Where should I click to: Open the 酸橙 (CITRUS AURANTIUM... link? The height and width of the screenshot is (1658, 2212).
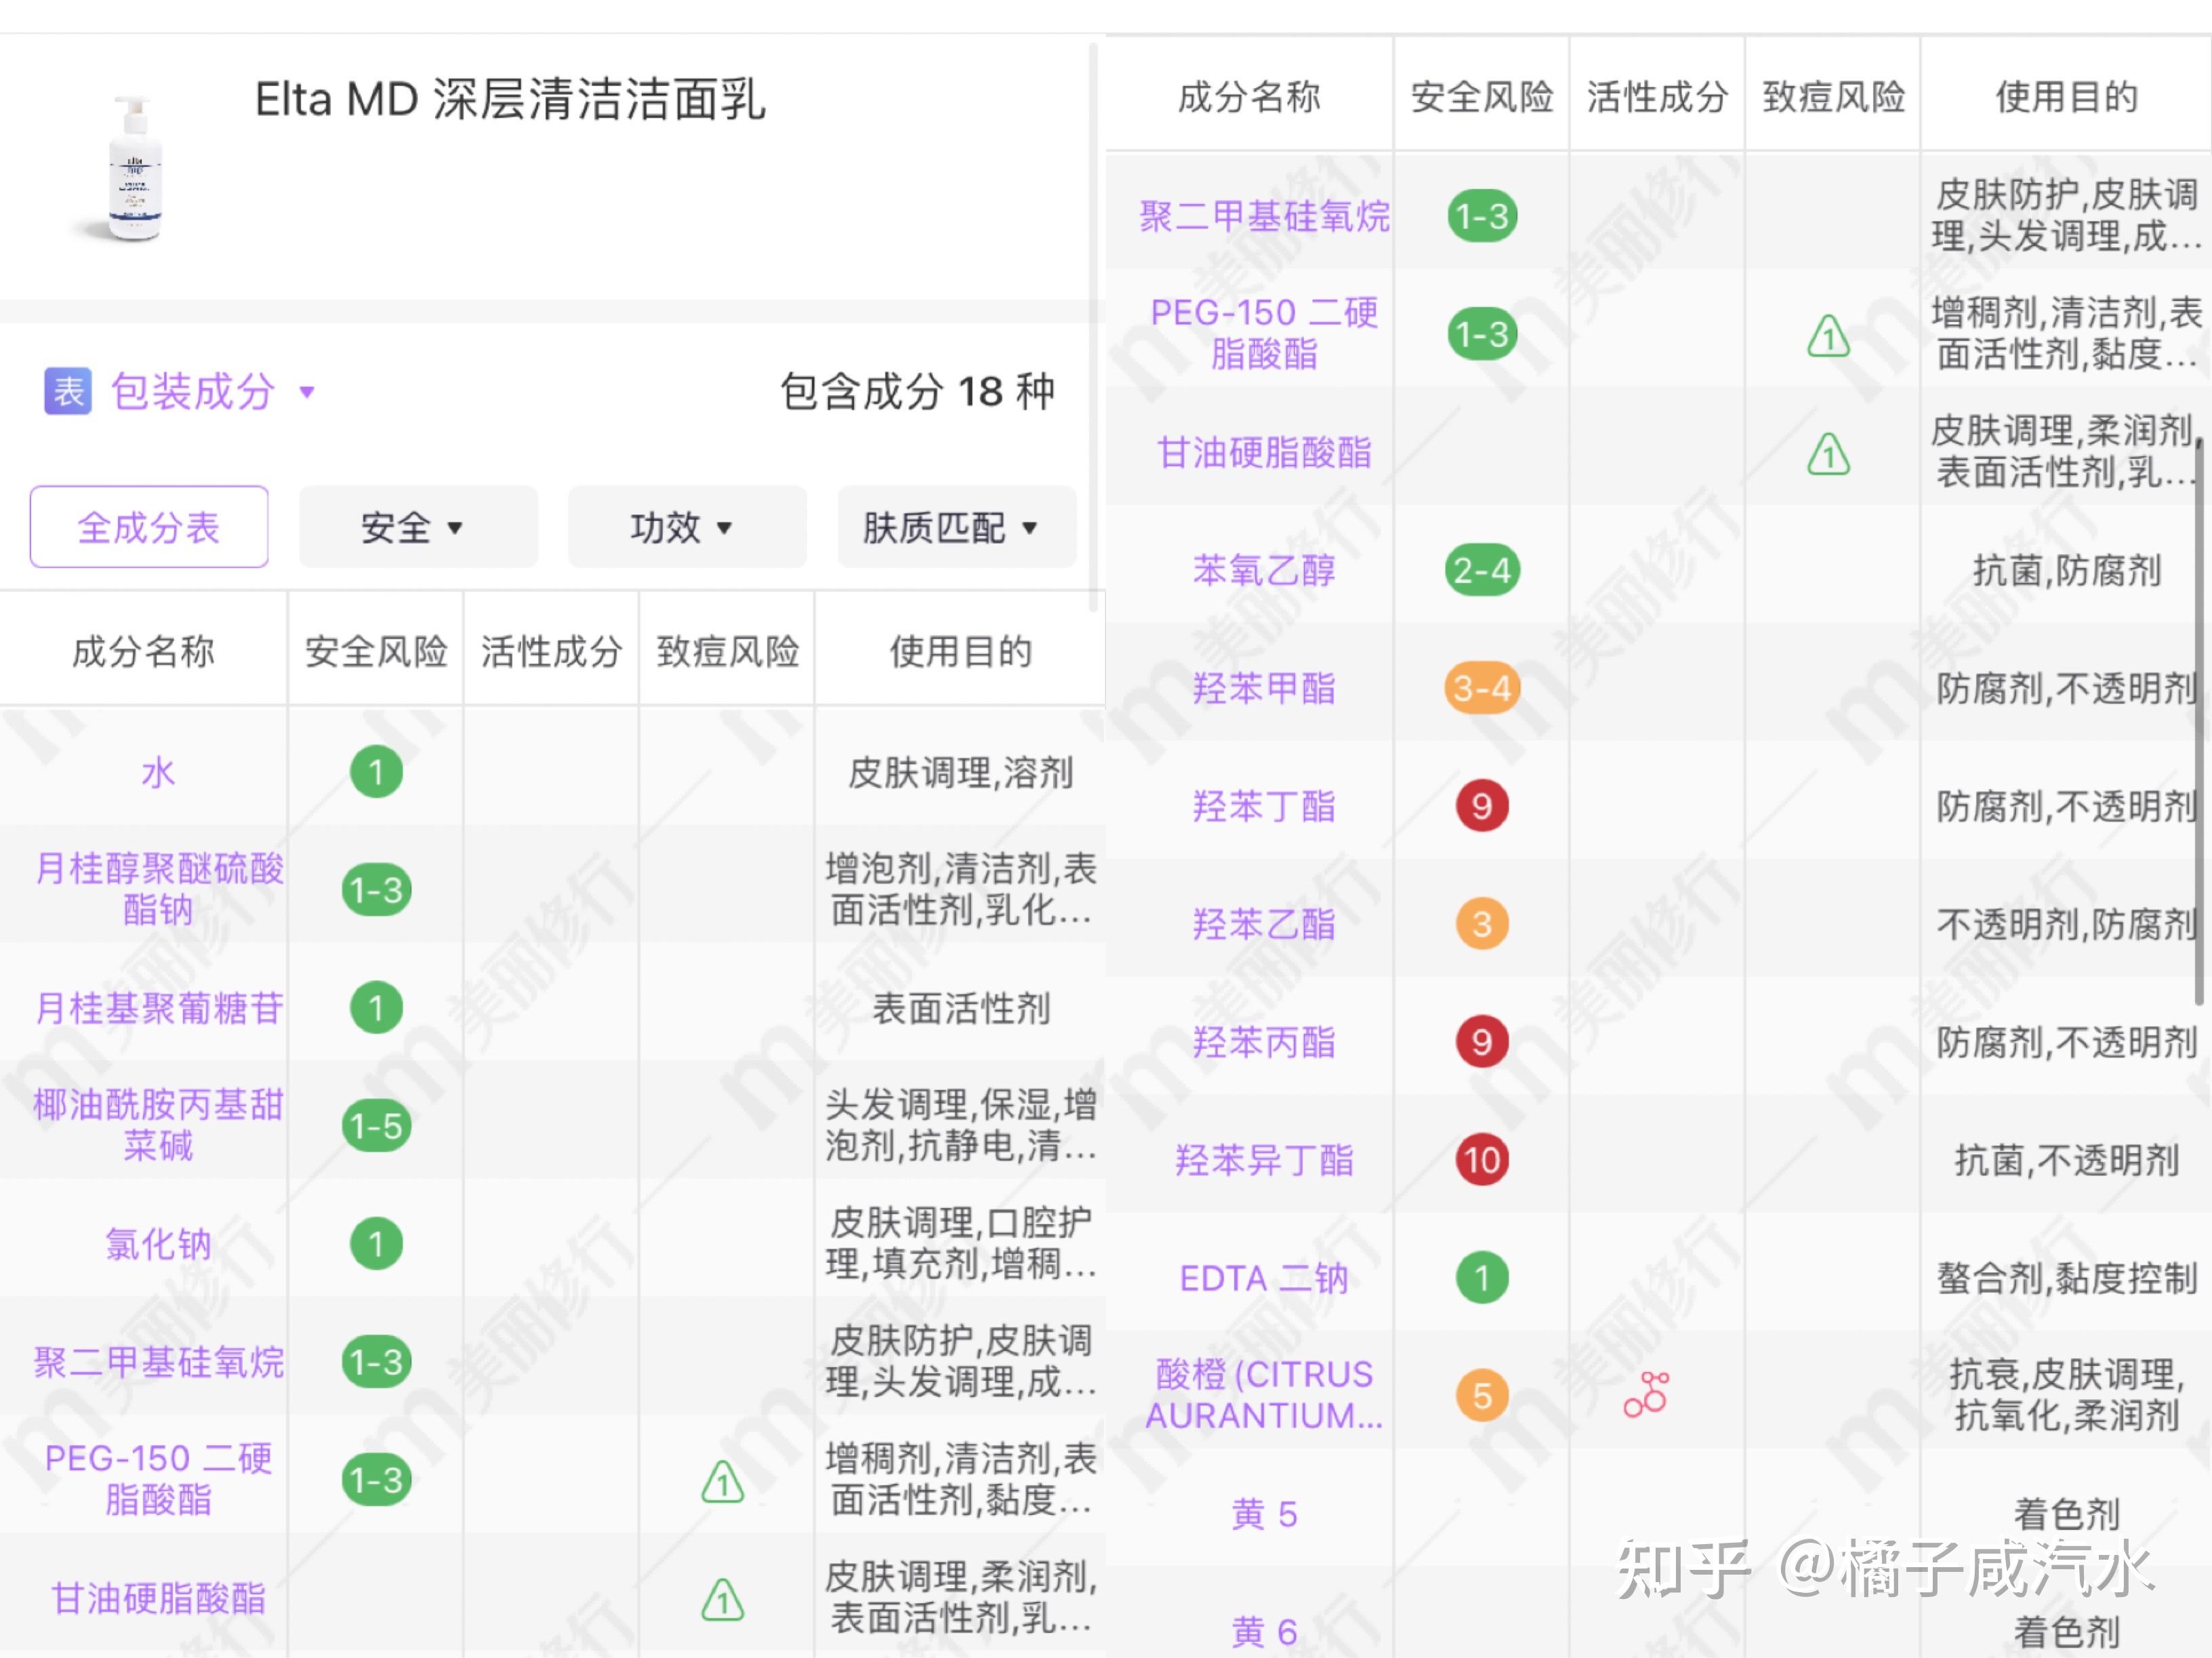pyautogui.click(x=1264, y=1395)
